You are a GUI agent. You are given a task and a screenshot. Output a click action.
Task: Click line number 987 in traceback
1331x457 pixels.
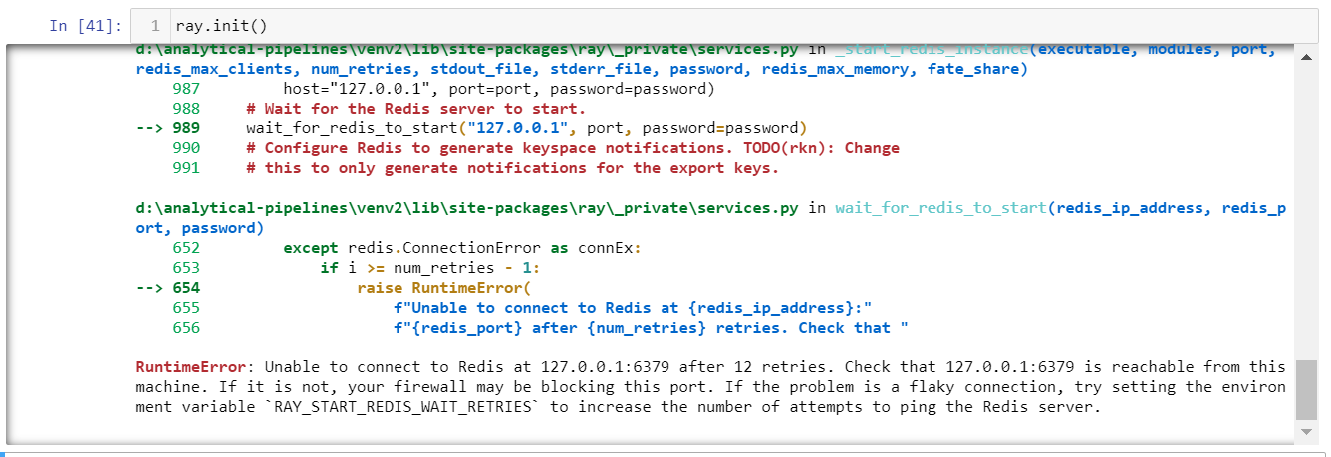(x=186, y=89)
